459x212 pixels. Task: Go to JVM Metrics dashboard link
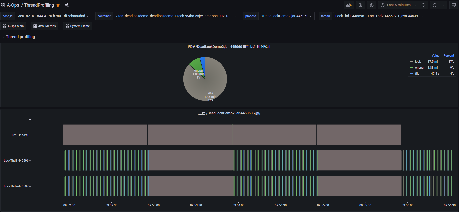click(x=45, y=26)
